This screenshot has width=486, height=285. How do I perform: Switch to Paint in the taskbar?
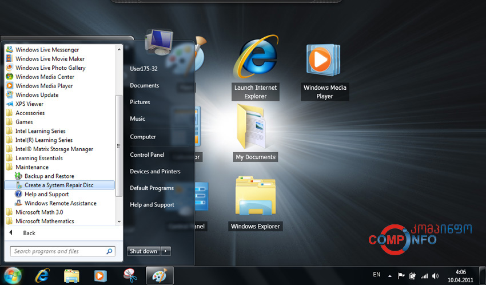pyautogui.click(x=160, y=275)
